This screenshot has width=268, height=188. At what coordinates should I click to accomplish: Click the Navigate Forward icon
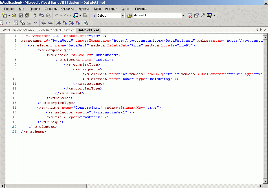(85, 15)
